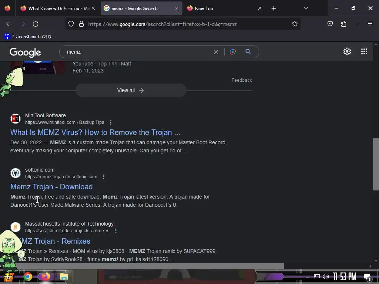Open Google apps grid

[364, 51]
